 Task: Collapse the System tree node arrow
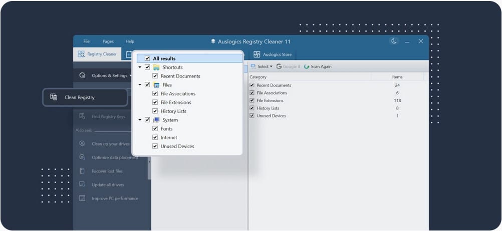pyautogui.click(x=140, y=120)
